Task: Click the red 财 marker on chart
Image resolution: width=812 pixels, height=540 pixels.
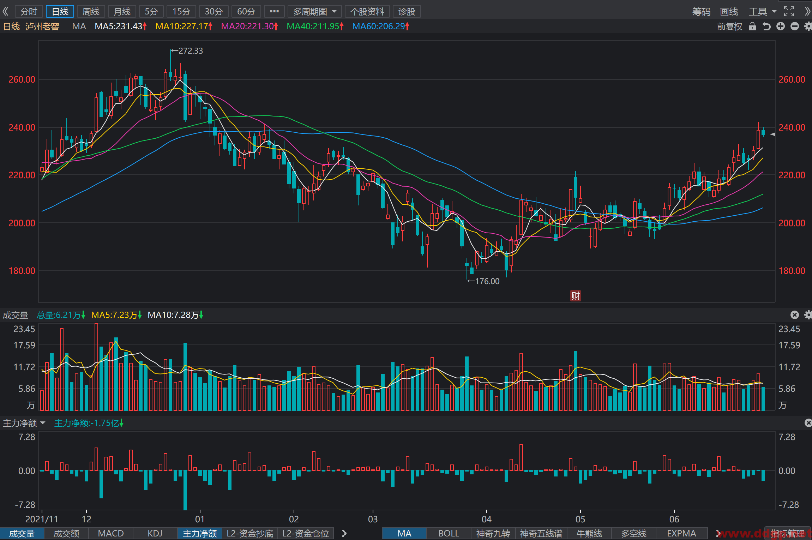Action: pyautogui.click(x=576, y=296)
